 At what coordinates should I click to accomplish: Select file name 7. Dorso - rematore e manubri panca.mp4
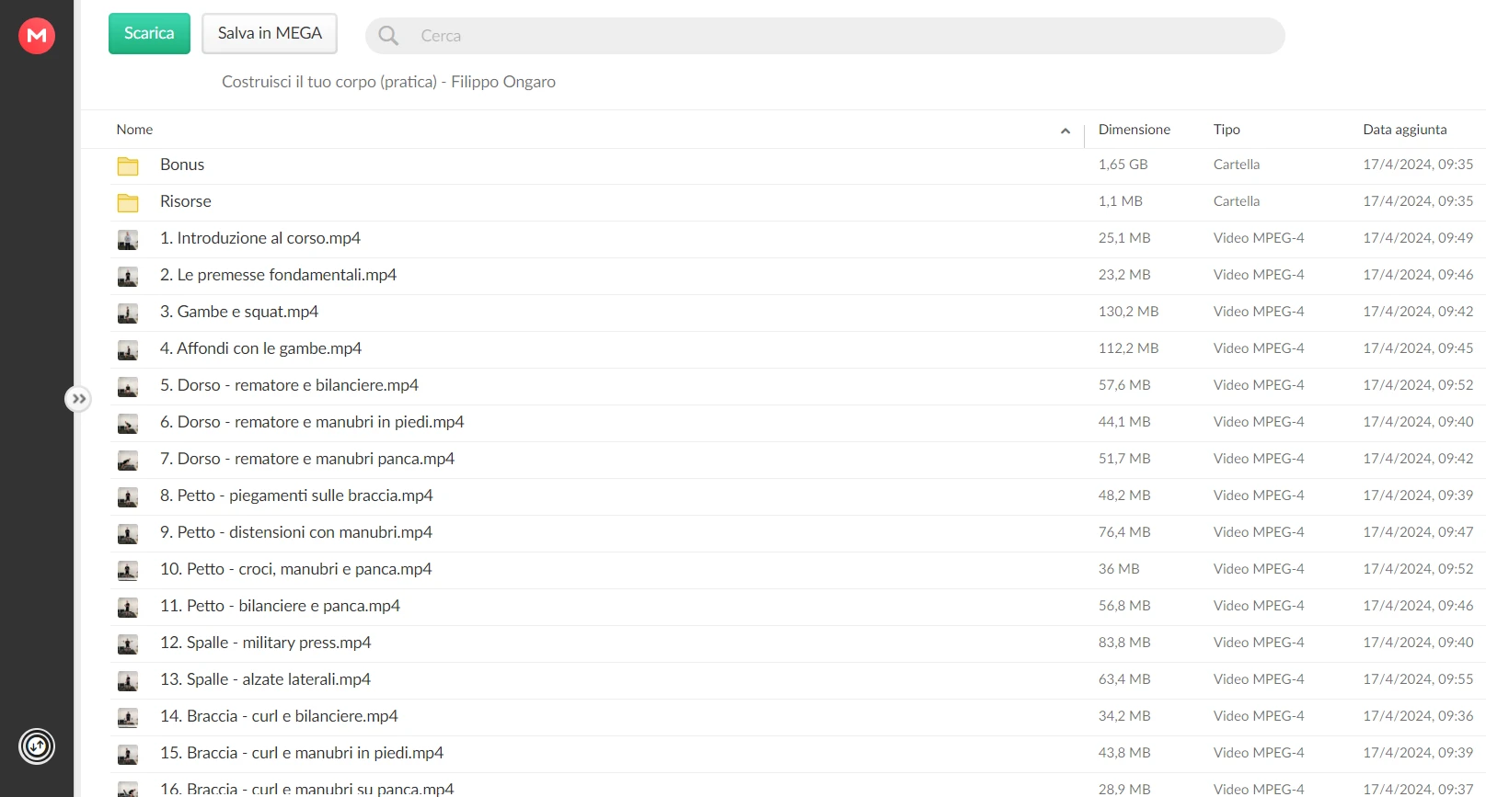point(307,459)
